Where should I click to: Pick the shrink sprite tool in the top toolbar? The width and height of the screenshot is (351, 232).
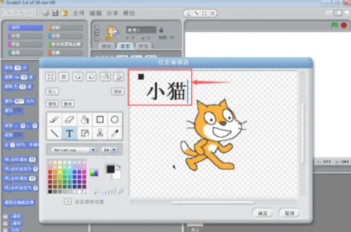212,13
